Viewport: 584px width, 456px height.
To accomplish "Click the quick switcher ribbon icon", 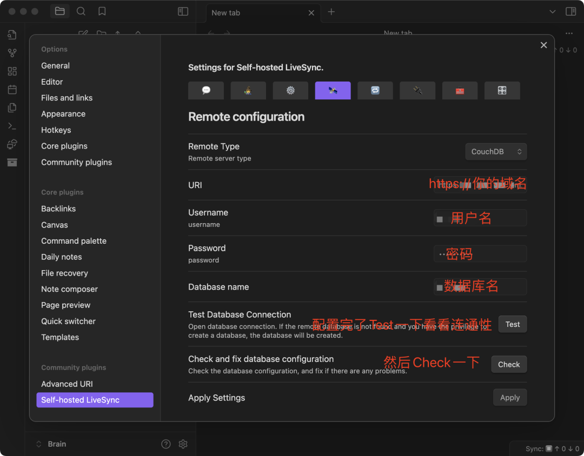I will (12, 35).
